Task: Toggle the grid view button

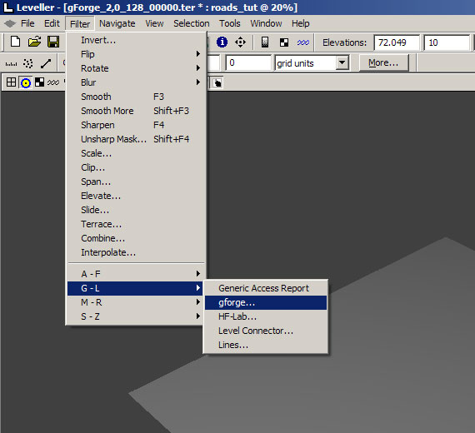Action: tap(11, 82)
